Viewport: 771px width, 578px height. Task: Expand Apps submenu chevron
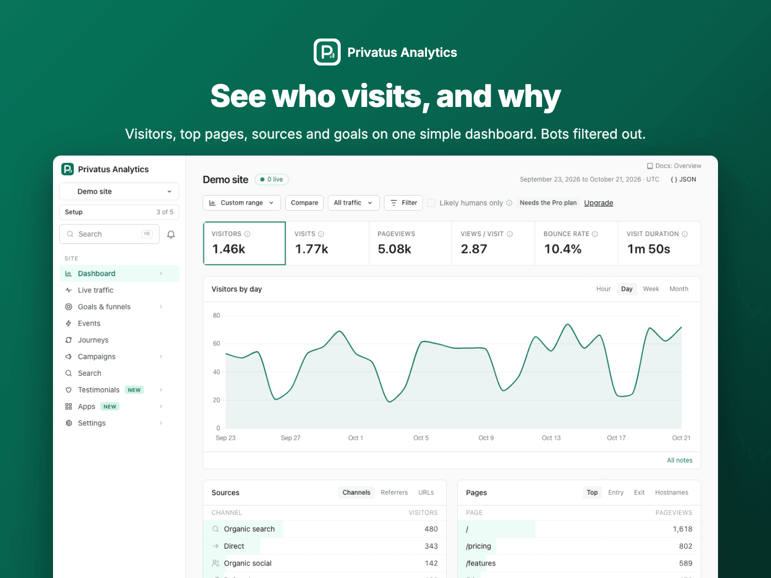(x=161, y=407)
